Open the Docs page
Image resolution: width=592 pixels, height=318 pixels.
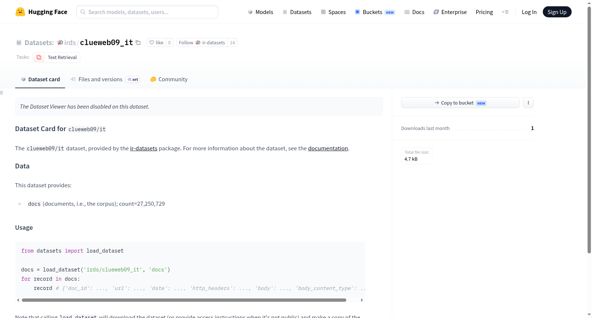click(414, 12)
